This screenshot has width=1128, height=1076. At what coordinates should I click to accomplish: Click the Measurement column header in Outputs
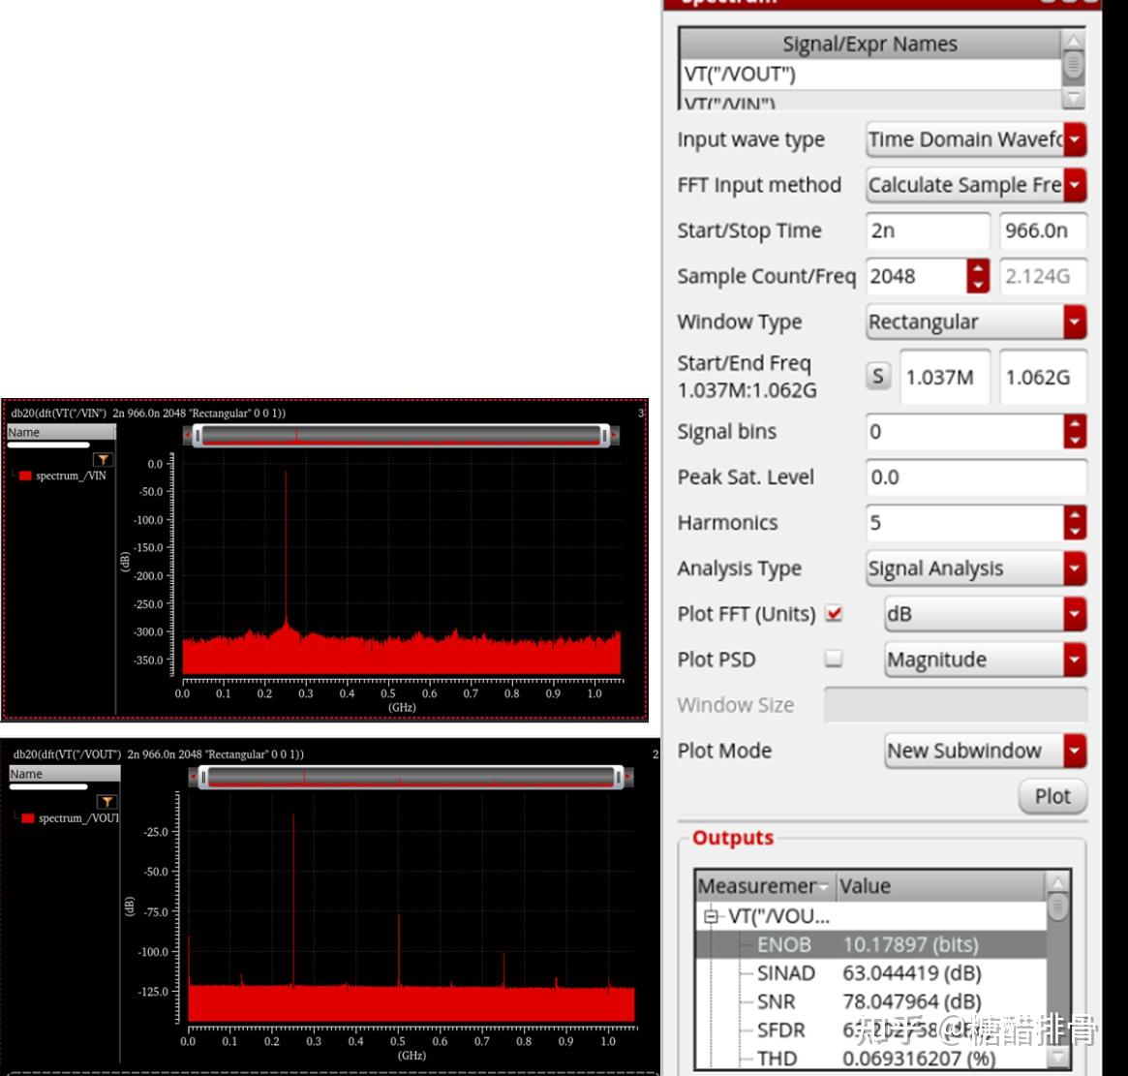coord(764,886)
